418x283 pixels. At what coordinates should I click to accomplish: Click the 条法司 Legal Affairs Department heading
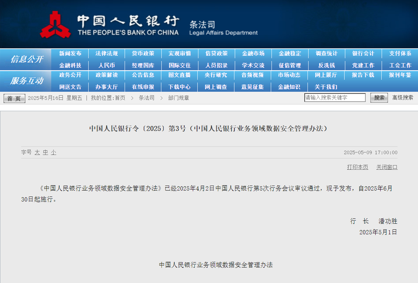tap(223, 28)
